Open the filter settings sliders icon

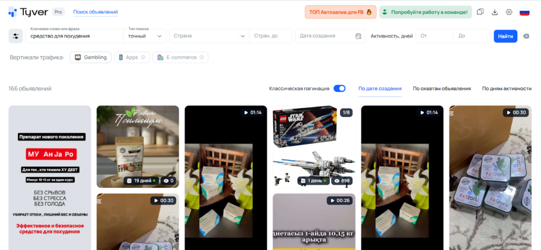tap(15, 36)
